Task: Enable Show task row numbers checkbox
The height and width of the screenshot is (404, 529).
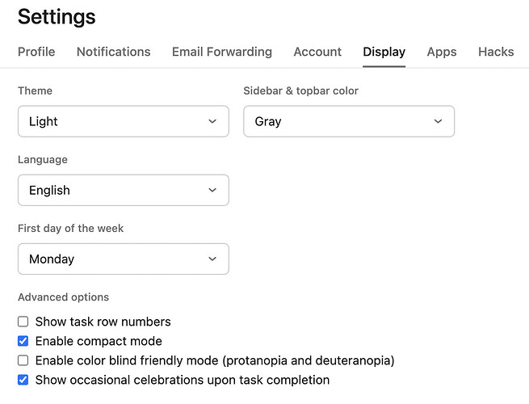Action: point(23,322)
